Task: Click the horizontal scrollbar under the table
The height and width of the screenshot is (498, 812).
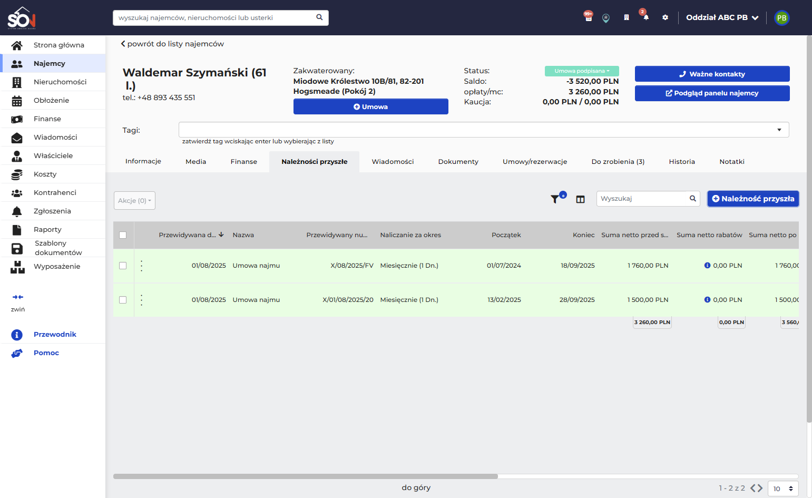Action: pyautogui.click(x=306, y=476)
